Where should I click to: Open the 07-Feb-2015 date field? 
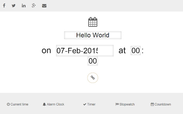[x=85, y=51]
